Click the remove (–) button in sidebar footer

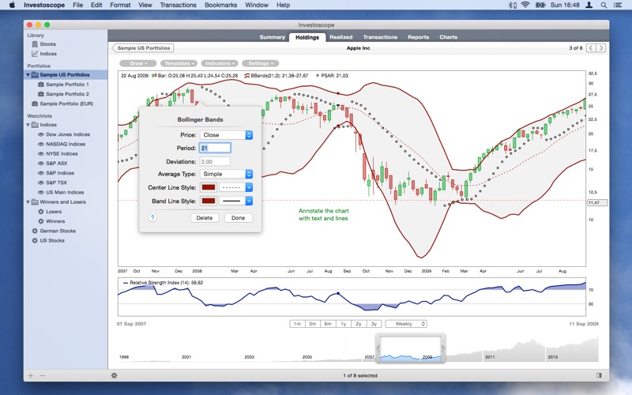tap(43, 376)
